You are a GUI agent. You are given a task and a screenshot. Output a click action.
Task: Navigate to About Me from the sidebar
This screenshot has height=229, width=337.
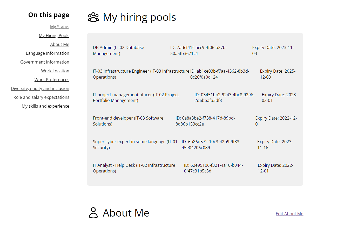coord(60,44)
